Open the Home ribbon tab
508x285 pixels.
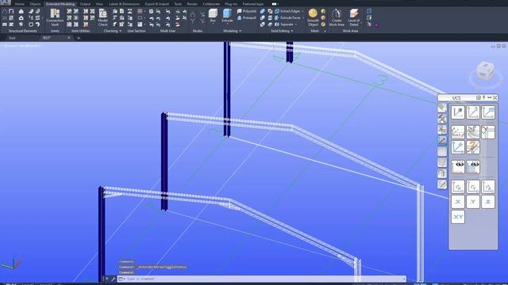tap(20, 4)
